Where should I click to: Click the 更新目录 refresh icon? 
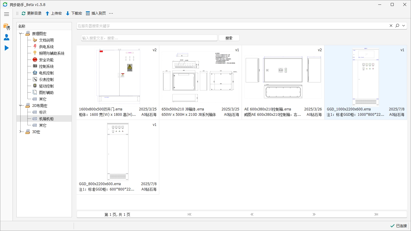tap(24, 13)
